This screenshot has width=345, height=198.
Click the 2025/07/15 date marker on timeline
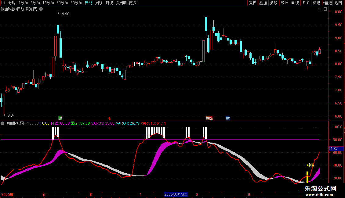176,194
